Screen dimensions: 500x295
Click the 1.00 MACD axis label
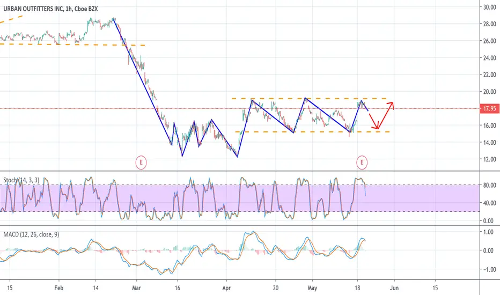(488, 232)
